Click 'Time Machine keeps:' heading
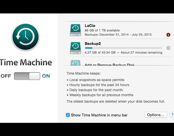This screenshot has height=136, width=174. (x=83, y=73)
